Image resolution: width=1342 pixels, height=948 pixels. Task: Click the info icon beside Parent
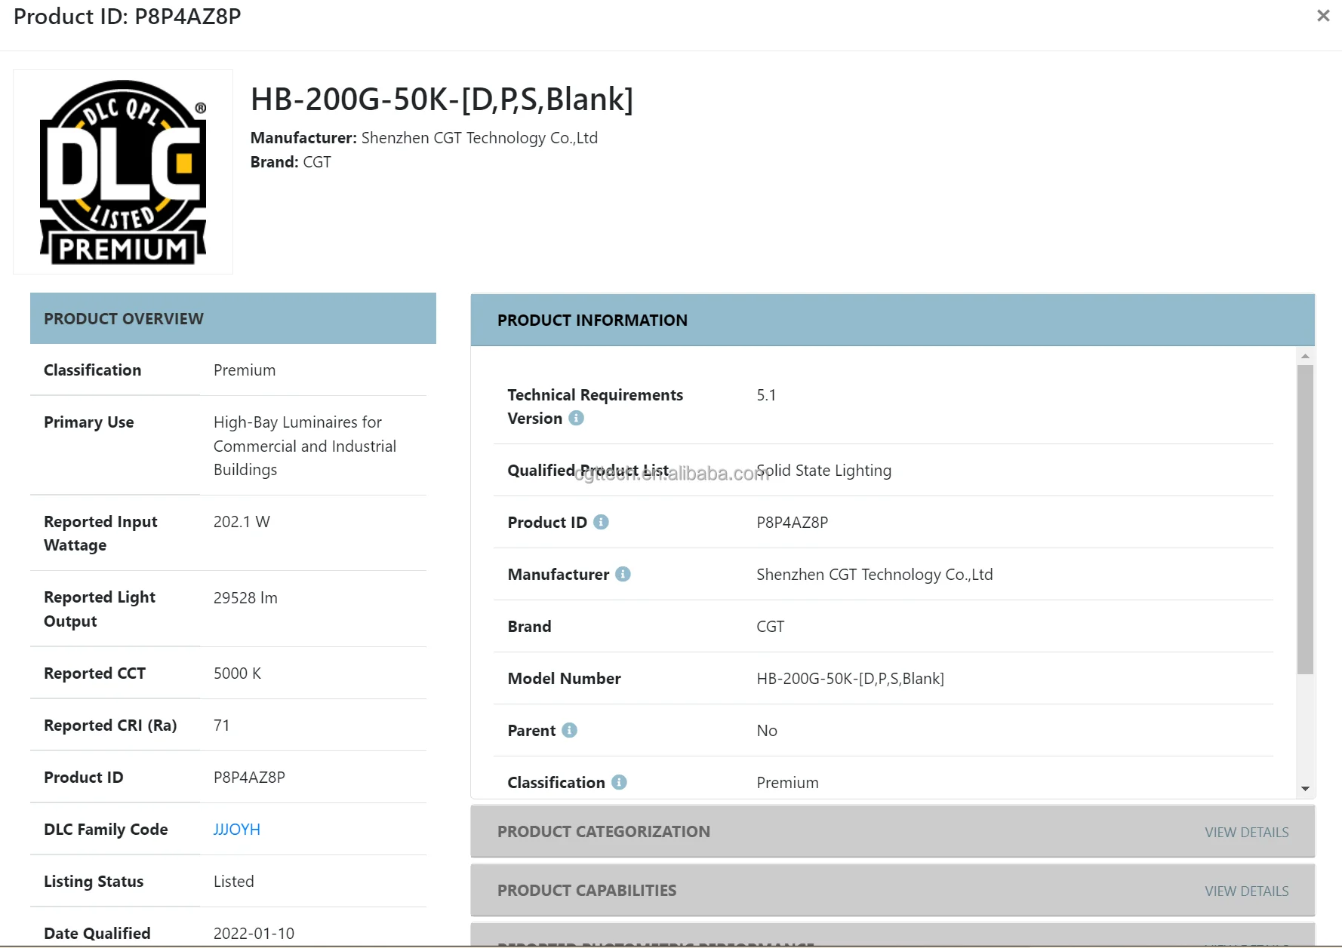click(x=570, y=730)
